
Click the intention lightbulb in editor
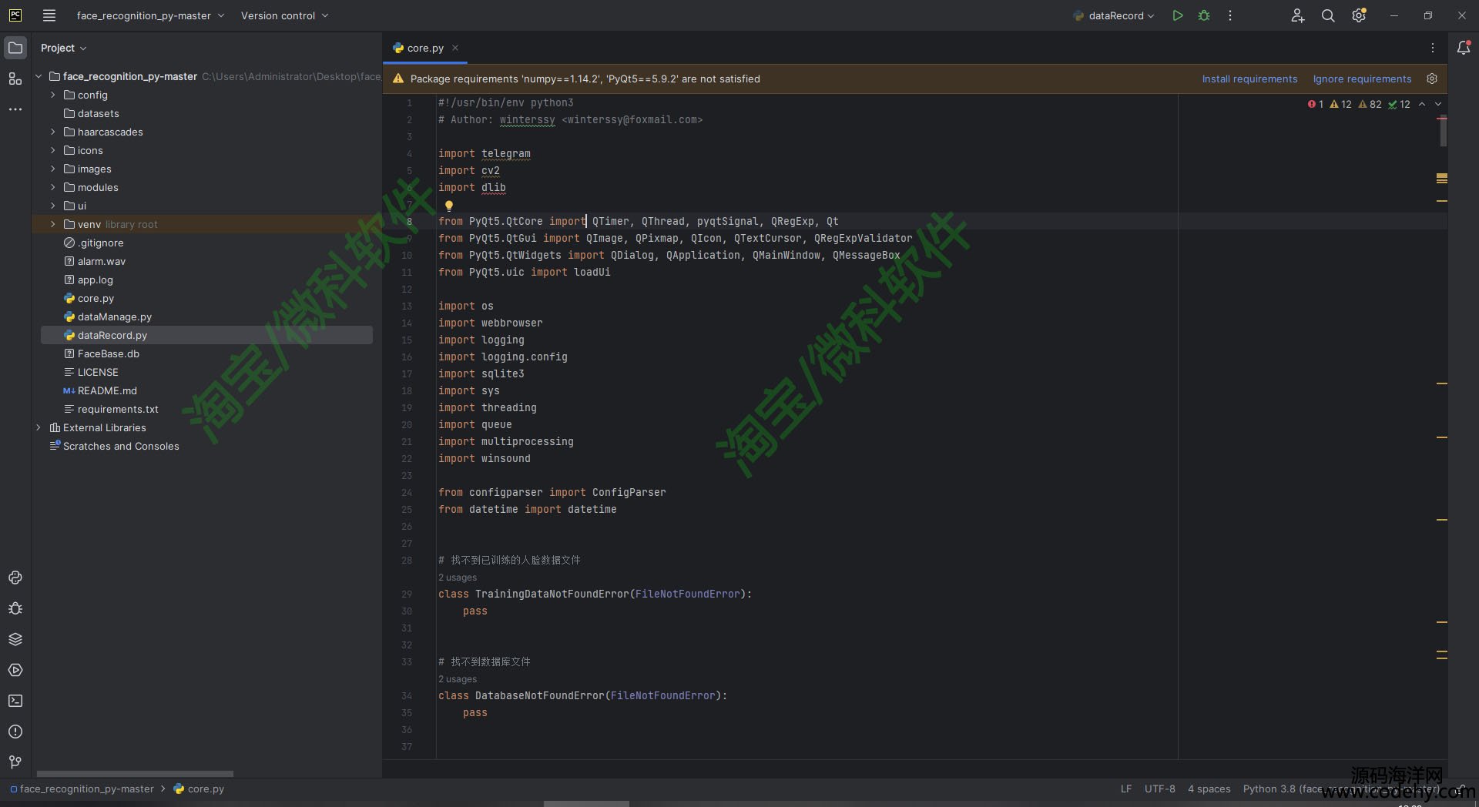pyautogui.click(x=449, y=206)
